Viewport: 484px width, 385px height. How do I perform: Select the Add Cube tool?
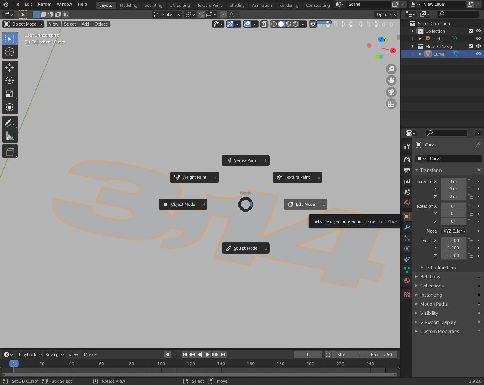click(x=10, y=151)
